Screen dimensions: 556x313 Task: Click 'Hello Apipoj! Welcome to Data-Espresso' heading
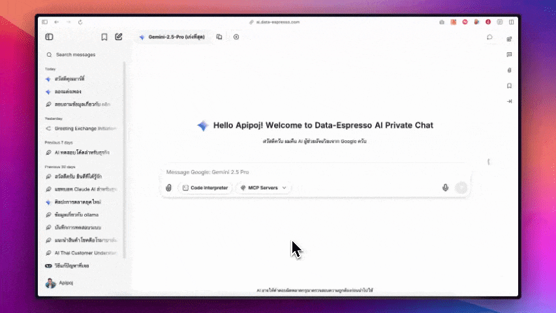[x=323, y=125]
